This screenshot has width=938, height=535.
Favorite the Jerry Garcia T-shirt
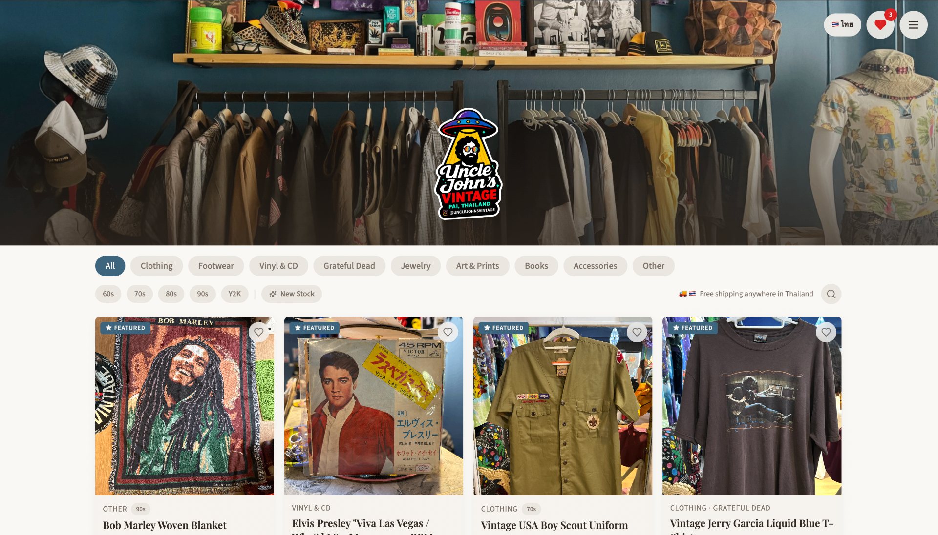click(826, 332)
